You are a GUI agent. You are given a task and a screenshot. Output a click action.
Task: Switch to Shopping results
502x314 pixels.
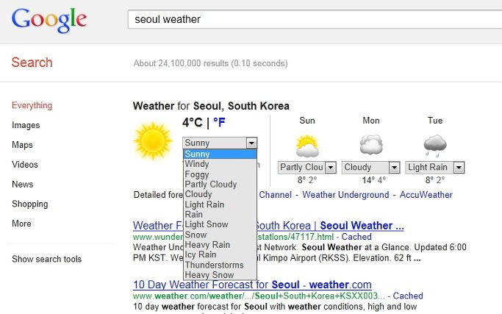coord(30,204)
